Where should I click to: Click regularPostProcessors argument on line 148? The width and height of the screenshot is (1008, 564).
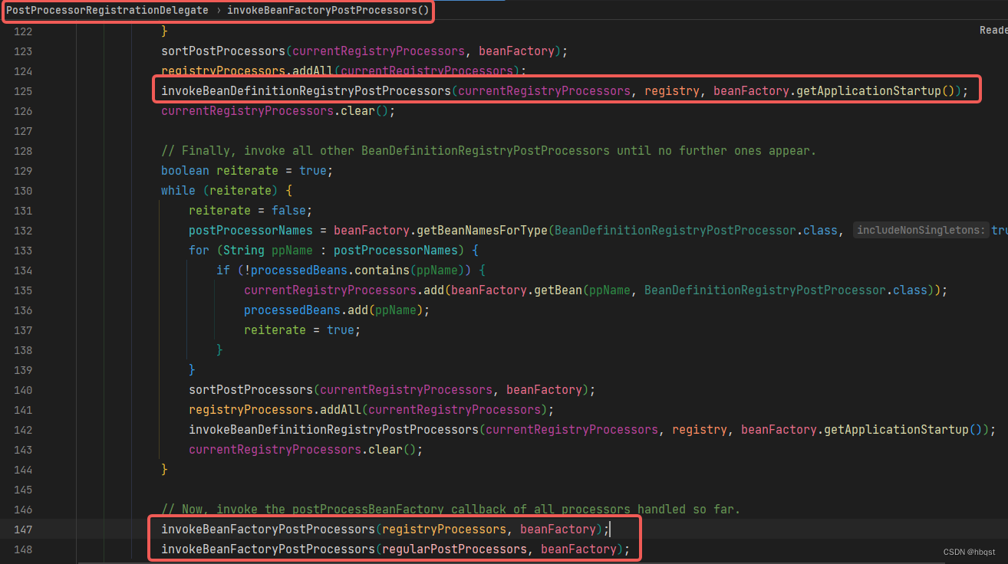point(454,549)
